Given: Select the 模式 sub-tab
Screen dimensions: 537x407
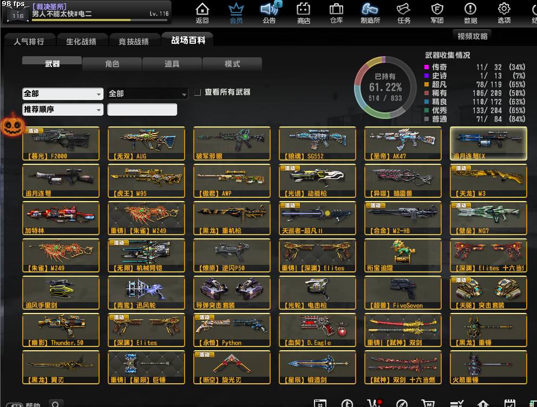Looking at the screenshot, I should click(232, 64).
